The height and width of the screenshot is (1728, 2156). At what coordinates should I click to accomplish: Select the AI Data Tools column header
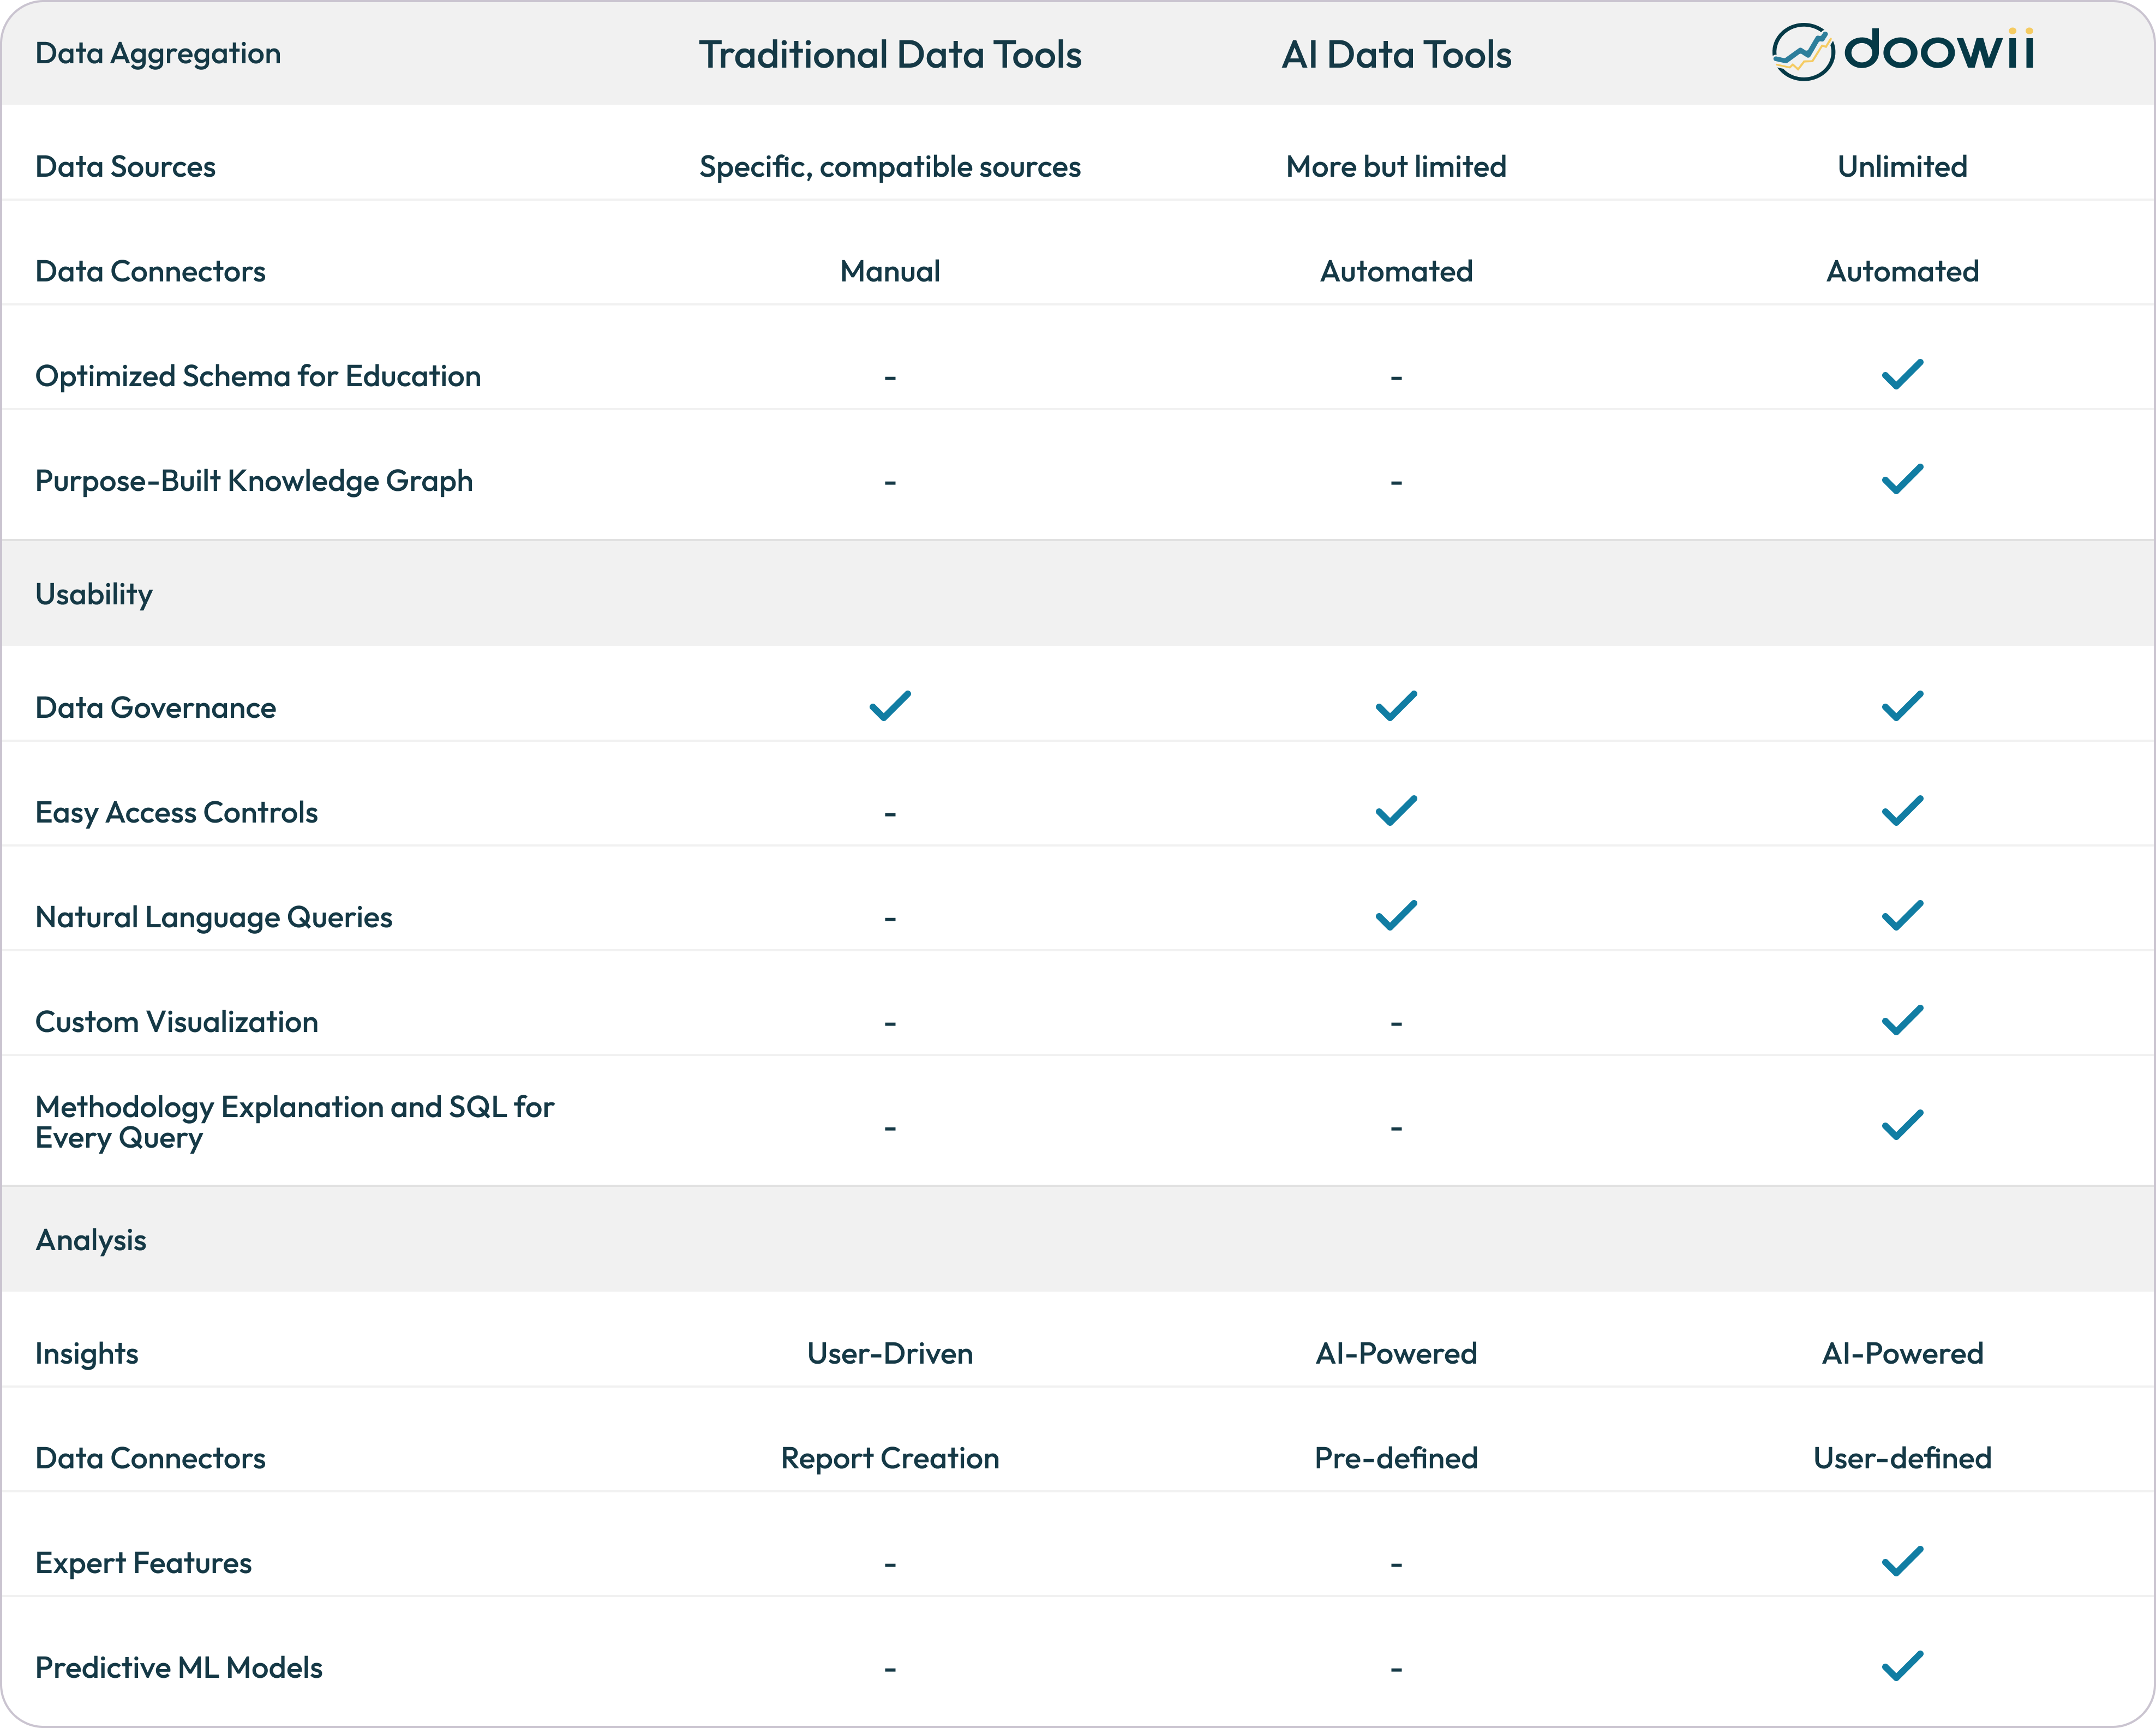1396,55
